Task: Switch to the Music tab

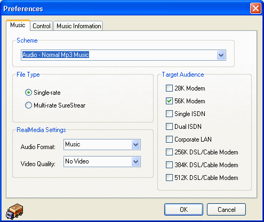Action: point(18,25)
